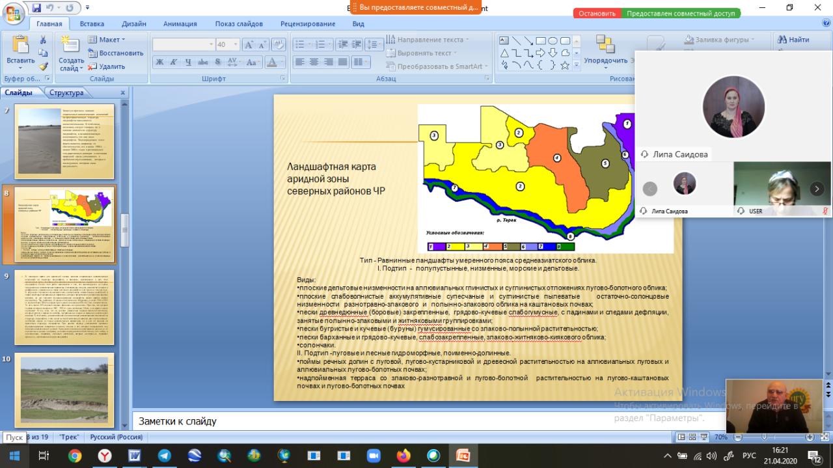Select the right arrow shape
Image resolution: width=833 pixels, height=468 pixels.
[x=541, y=53]
